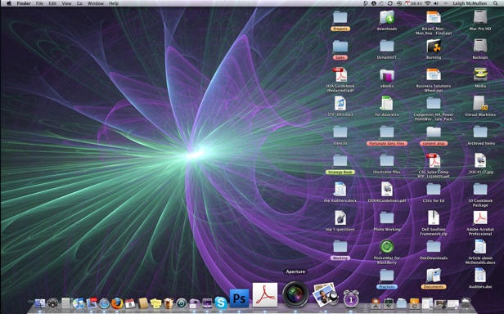Screen dimensions: 504x314
Task: Open Photoshop from the Dock
Action: (x=239, y=298)
